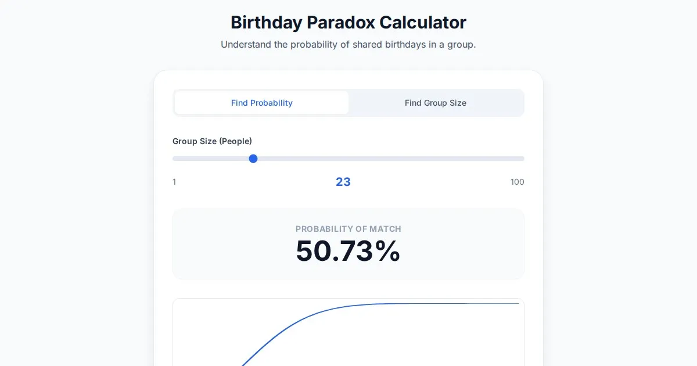Click the maximum label 100 under slider
Image resolution: width=697 pixels, height=366 pixels.
(517, 182)
